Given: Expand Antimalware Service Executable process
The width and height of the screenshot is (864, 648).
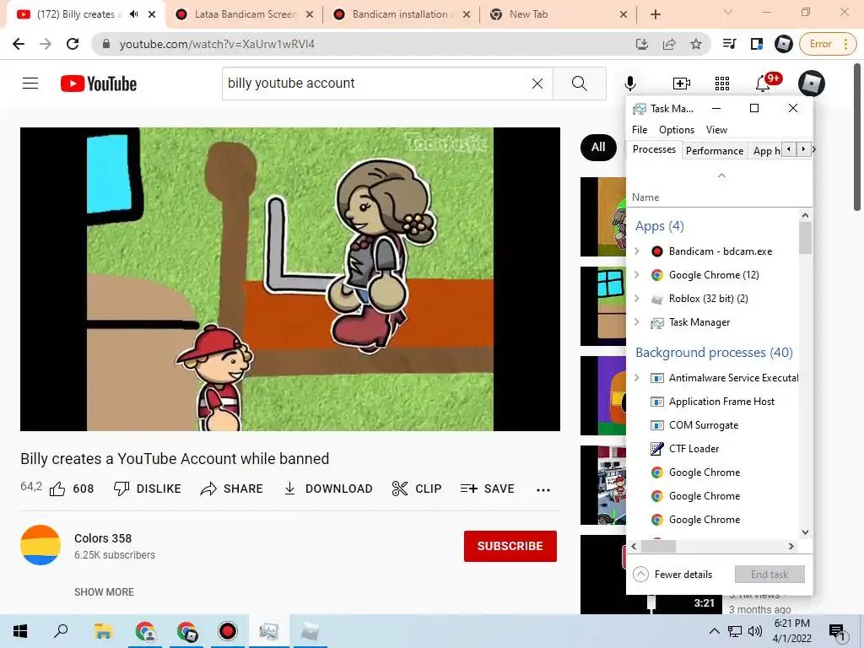Looking at the screenshot, I should (637, 378).
